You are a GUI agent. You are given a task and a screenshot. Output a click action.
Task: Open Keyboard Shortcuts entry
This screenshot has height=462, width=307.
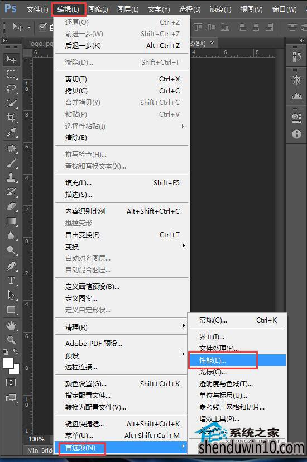pos(121,423)
